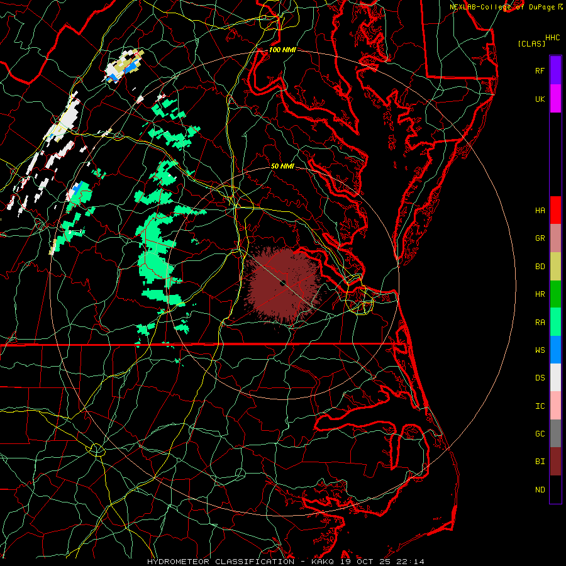
Task: Click the IC legend label
Action: 540,406
